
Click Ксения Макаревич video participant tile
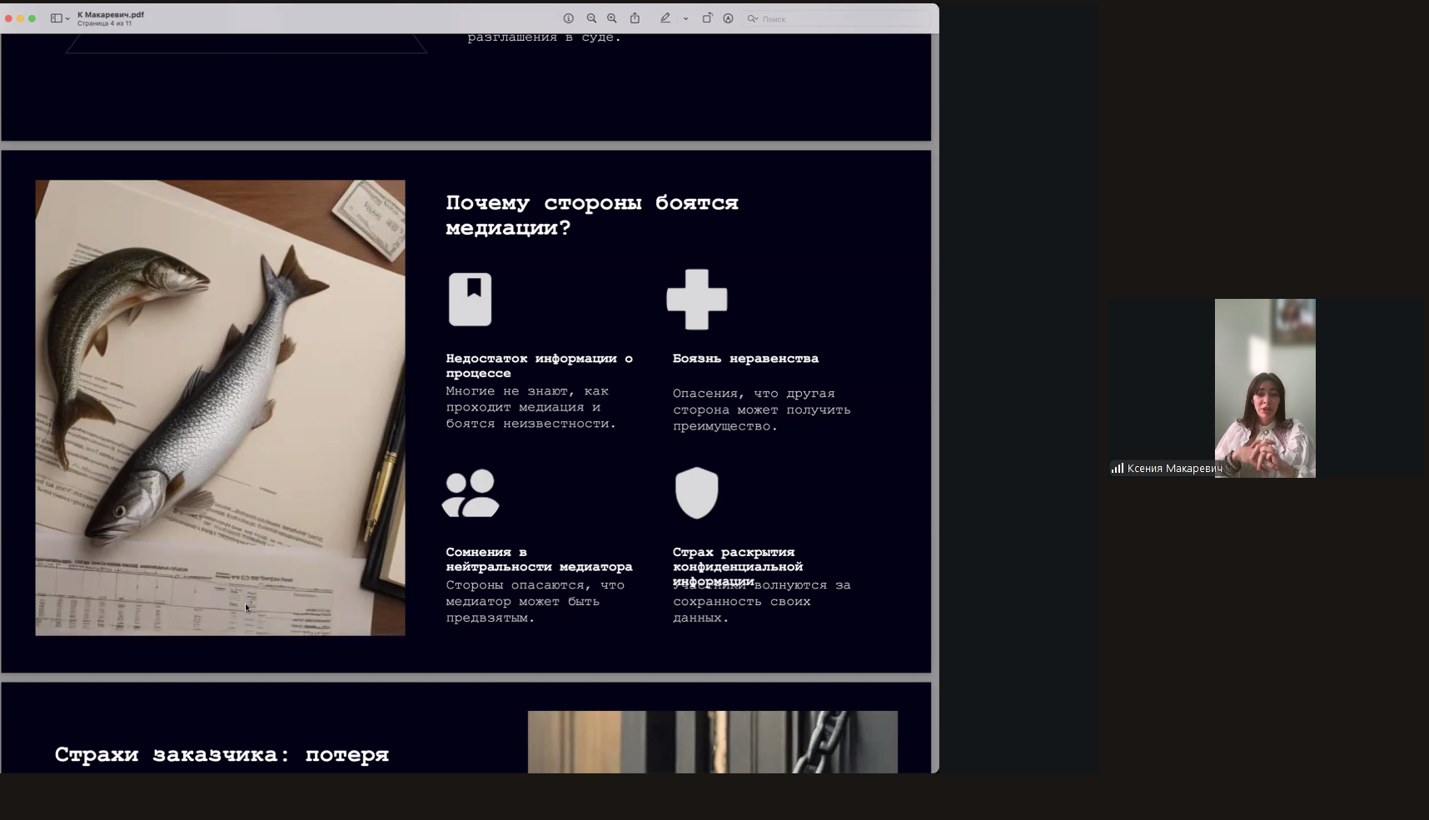[x=1264, y=388]
